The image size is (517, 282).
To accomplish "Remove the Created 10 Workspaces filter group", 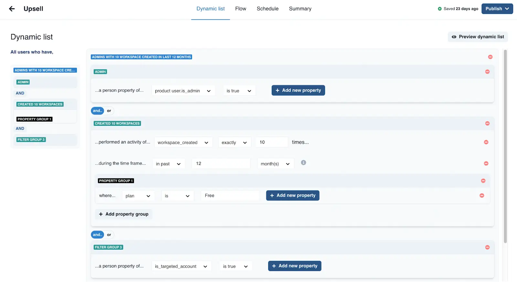I will pyautogui.click(x=487, y=124).
